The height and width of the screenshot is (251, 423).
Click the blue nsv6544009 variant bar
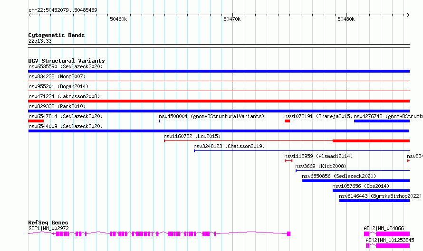pos(219,131)
